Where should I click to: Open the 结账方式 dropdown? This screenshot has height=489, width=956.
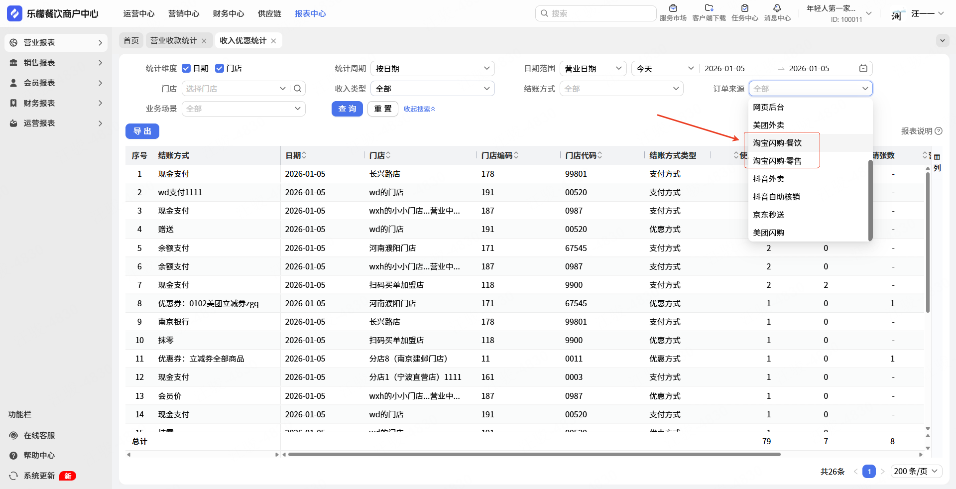tap(621, 89)
